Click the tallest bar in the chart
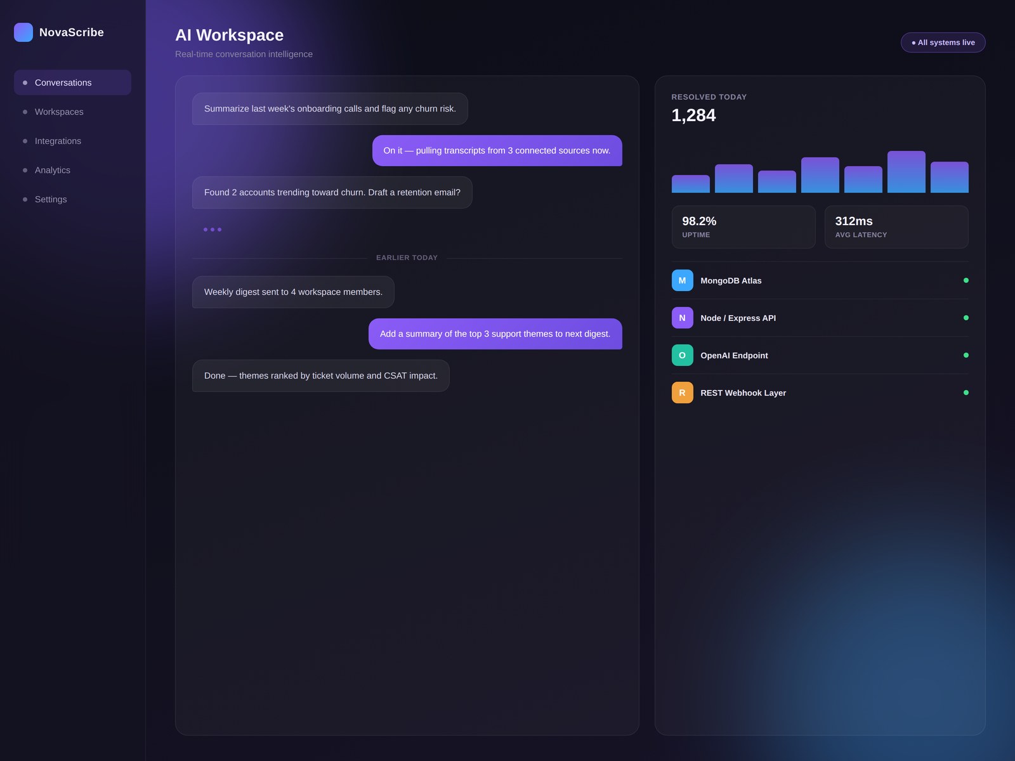The image size is (1015, 761). click(907, 172)
